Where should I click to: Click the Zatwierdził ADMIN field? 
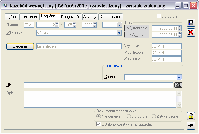167,59
